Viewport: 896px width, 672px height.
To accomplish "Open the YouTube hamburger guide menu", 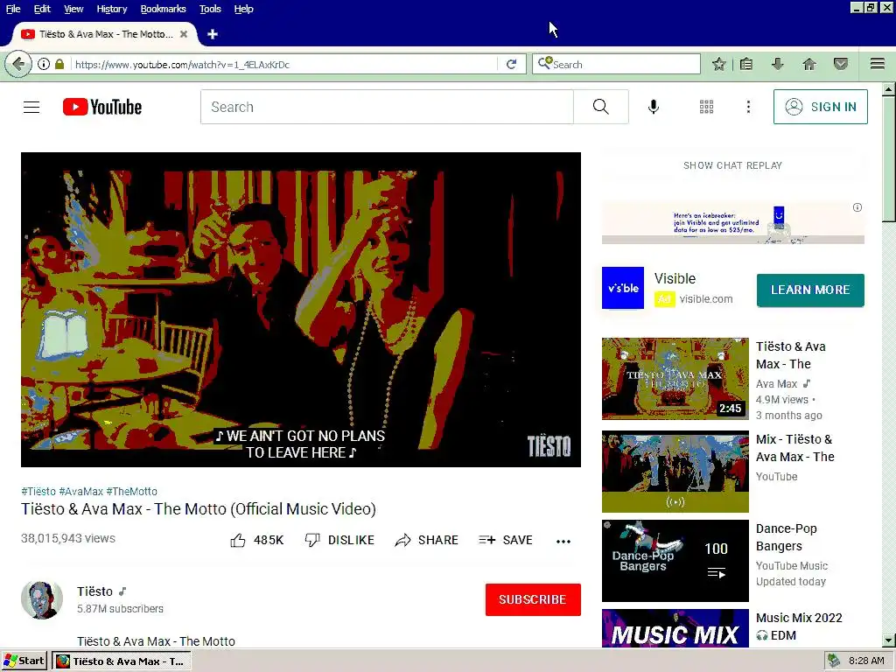I will coord(31,107).
